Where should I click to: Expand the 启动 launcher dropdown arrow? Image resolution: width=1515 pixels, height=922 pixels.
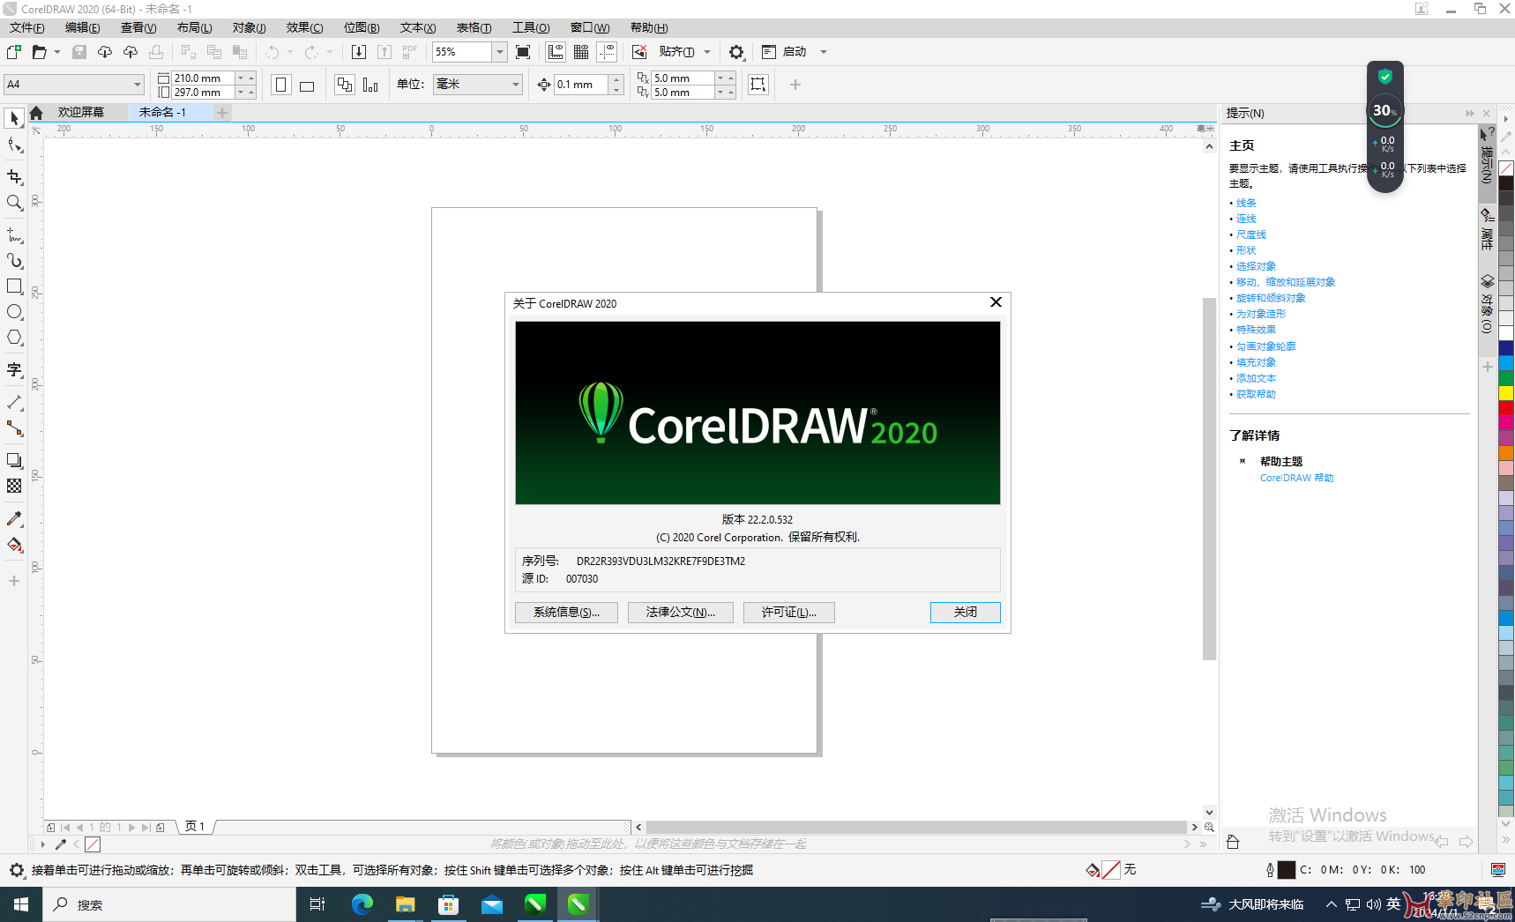(x=824, y=52)
